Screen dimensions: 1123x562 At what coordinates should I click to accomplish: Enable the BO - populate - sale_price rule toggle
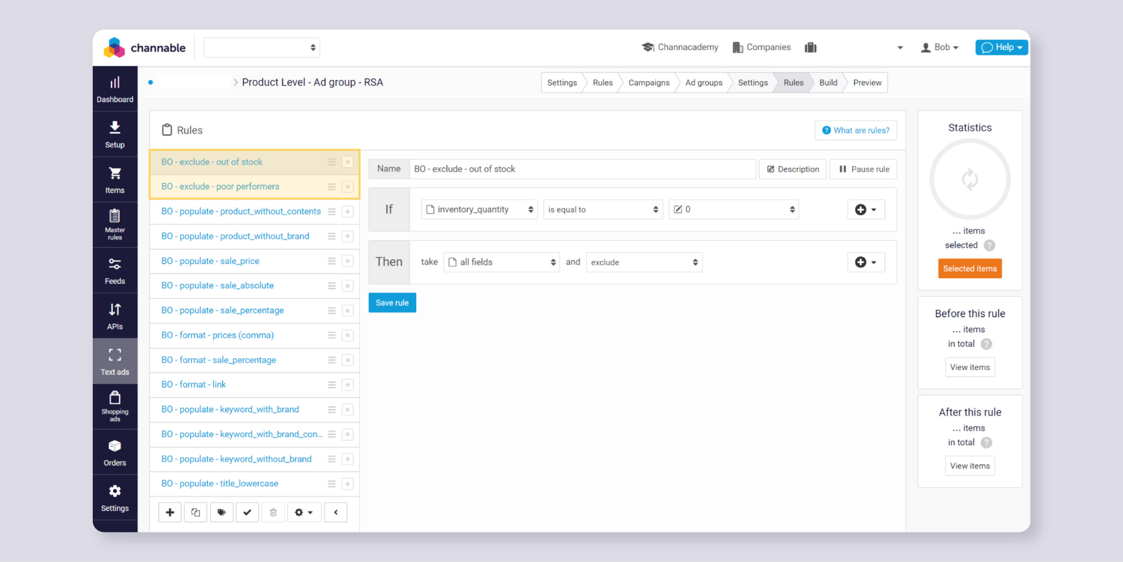pyautogui.click(x=348, y=261)
